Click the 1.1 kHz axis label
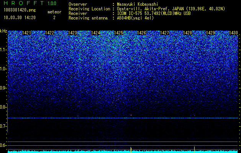Screen dimensions: 241x153 pyautogui.click(x=3, y=50)
